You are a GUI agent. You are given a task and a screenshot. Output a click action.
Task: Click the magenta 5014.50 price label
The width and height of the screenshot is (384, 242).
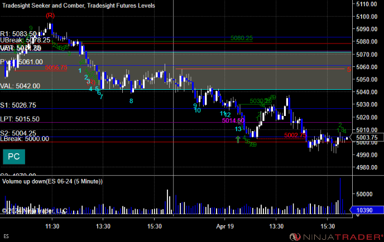(x=233, y=120)
